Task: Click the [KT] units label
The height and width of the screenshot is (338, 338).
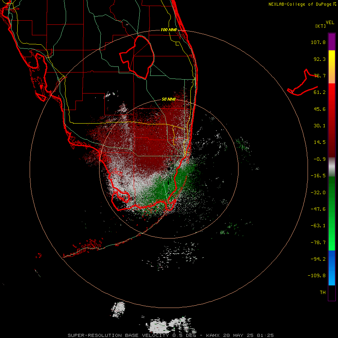Action: (x=321, y=26)
